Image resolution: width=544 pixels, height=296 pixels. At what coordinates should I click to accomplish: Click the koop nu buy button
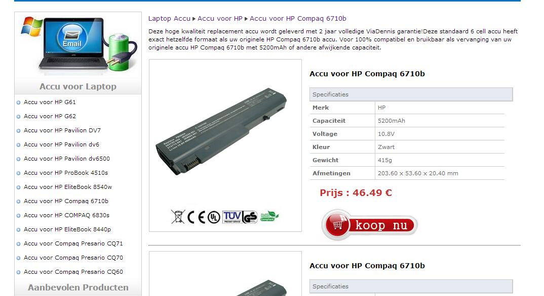click(370, 225)
